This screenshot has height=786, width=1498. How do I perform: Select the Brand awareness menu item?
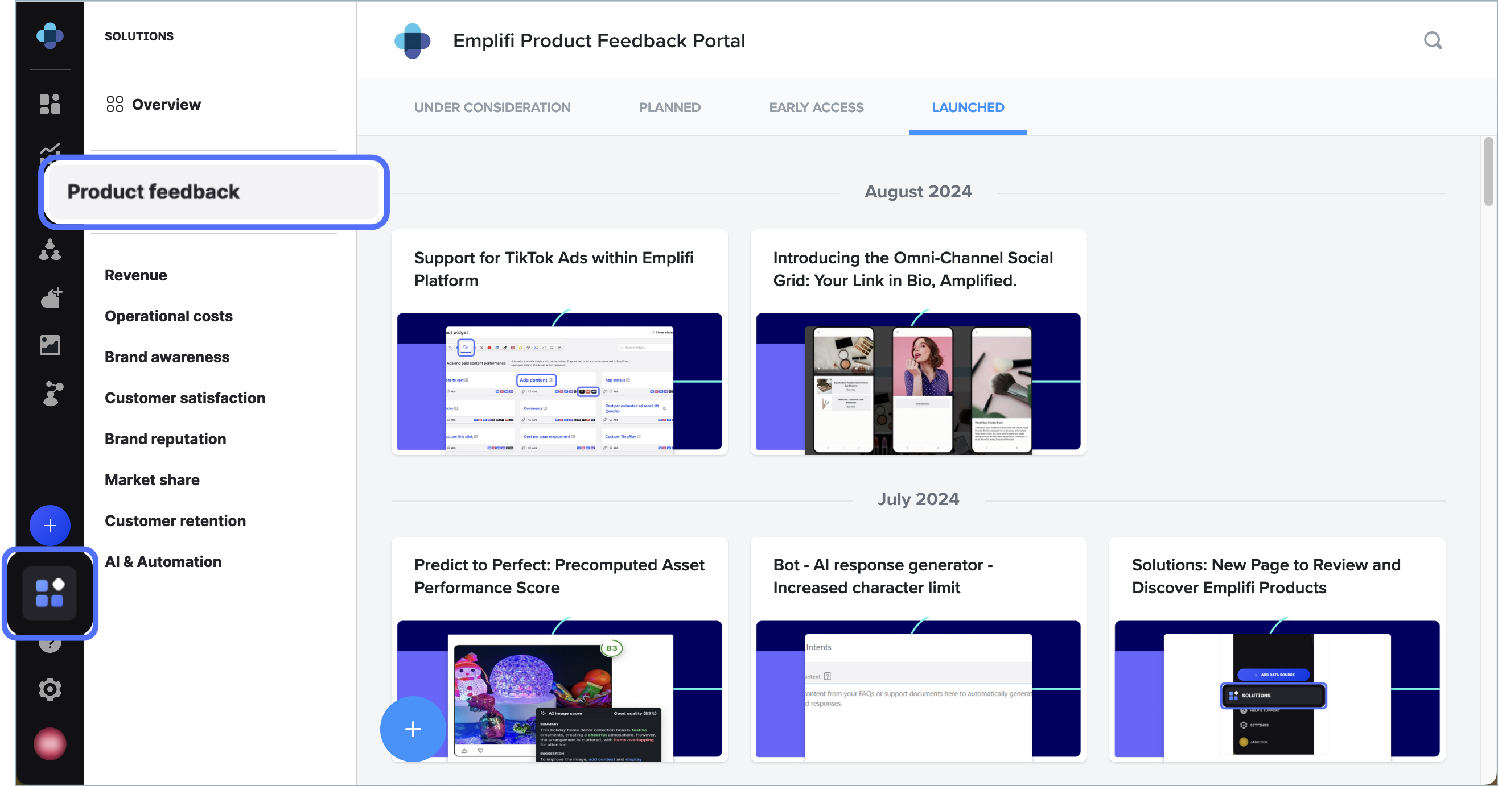166,357
